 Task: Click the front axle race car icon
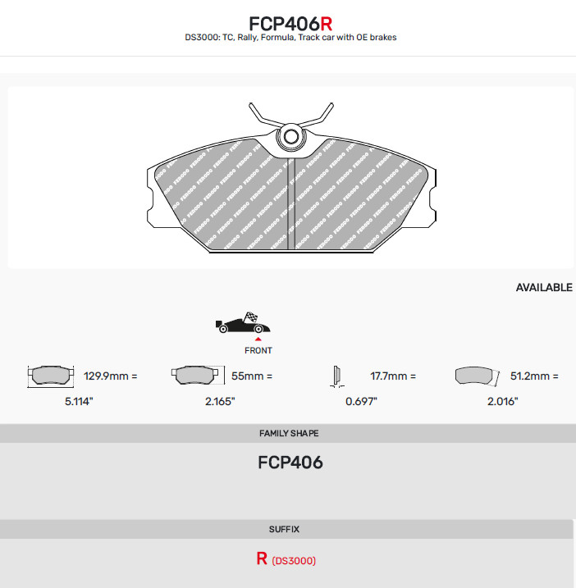[x=243, y=322]
